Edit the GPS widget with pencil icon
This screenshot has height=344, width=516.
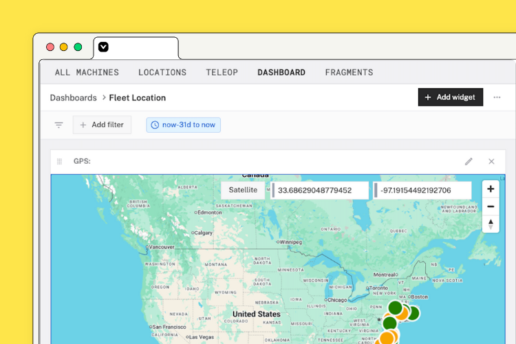click(469, 161)
